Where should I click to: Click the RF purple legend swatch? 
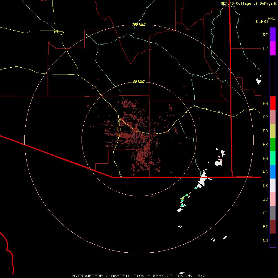[273, 35]
